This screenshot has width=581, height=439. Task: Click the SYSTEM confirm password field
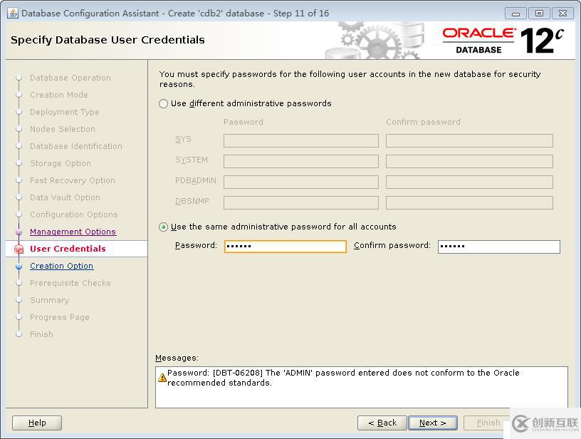coord(469,161)
